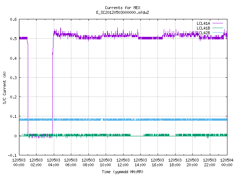Screen dimensions: 234x175
Task: Click the LCL42B legend label
Action: click(203, 33)
